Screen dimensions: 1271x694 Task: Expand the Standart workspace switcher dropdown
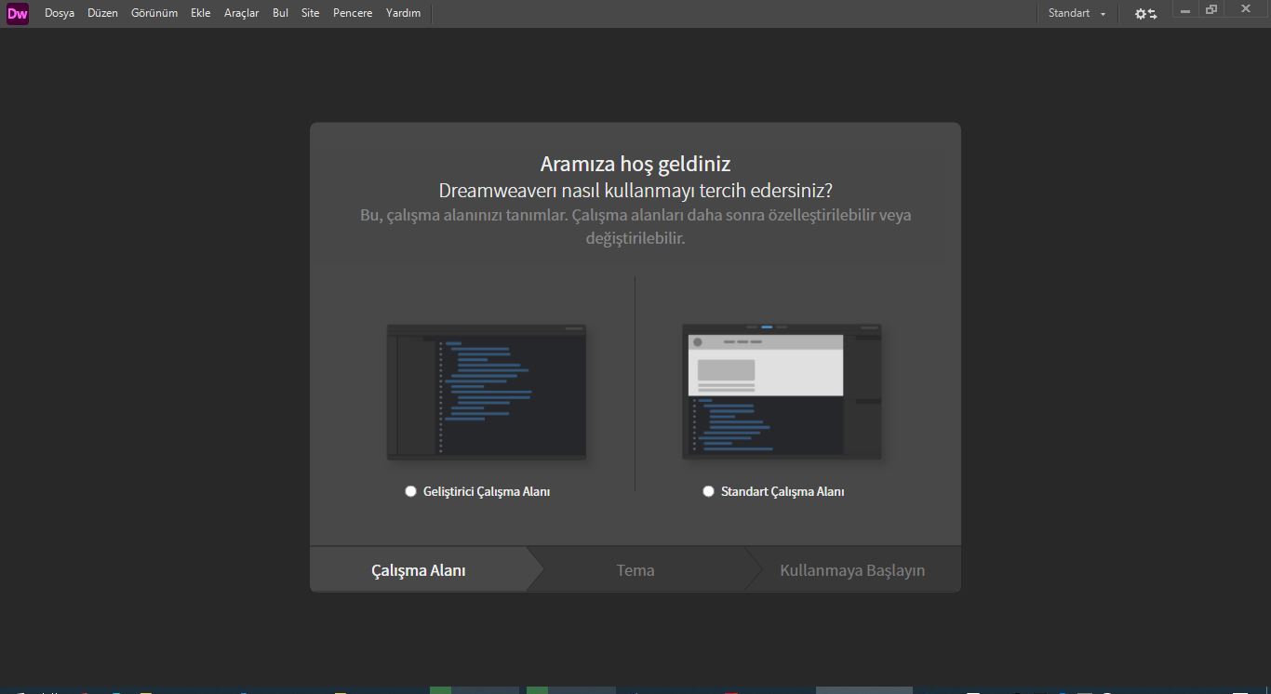pyautogui.click(x=1077, y=13)
